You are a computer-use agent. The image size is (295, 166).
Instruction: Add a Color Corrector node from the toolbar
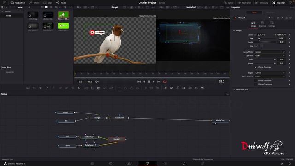[x=54, y=88]
